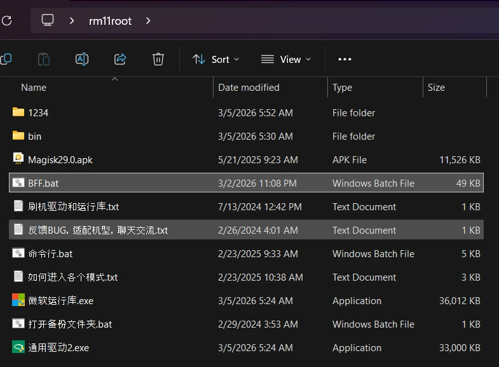Open the View dropdown menu
Image resolution: width=499 pixels, height=367 pixels.
click(x=286, y=59)
